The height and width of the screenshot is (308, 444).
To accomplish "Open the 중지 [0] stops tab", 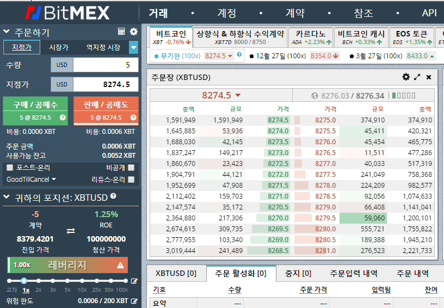I will tap(298, 273).
